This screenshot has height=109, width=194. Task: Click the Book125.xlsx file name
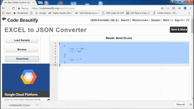[124, 38]
